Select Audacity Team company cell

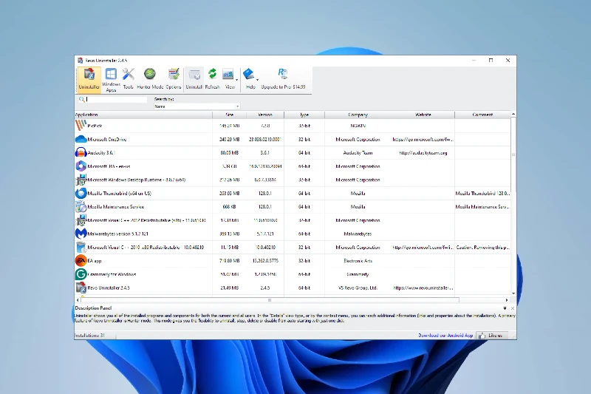(x=358, y=153)
